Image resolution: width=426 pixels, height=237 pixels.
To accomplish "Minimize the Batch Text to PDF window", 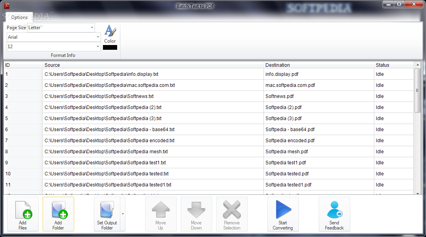I will (389, 4).
